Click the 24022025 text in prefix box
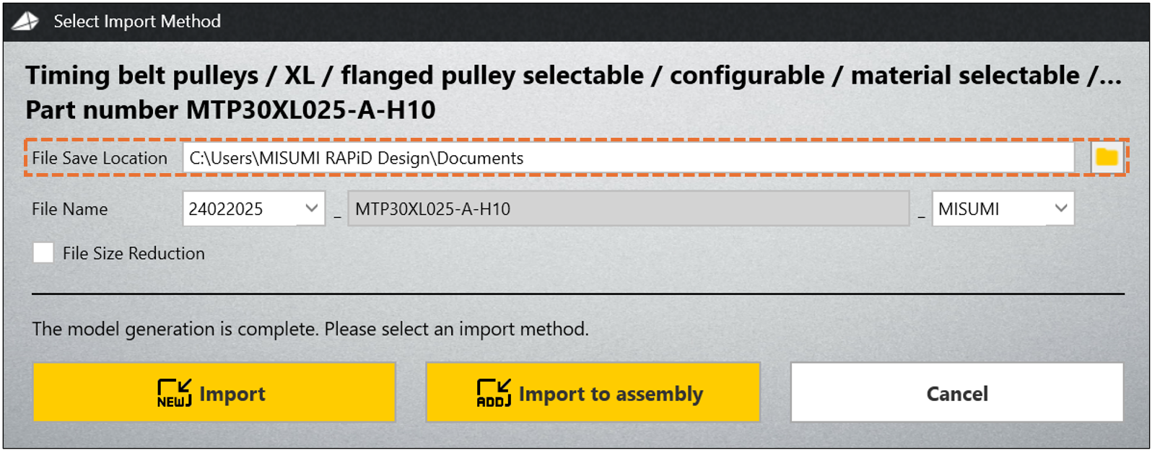1152x453 pixels. pyautogui.click(x=226, y=209)
